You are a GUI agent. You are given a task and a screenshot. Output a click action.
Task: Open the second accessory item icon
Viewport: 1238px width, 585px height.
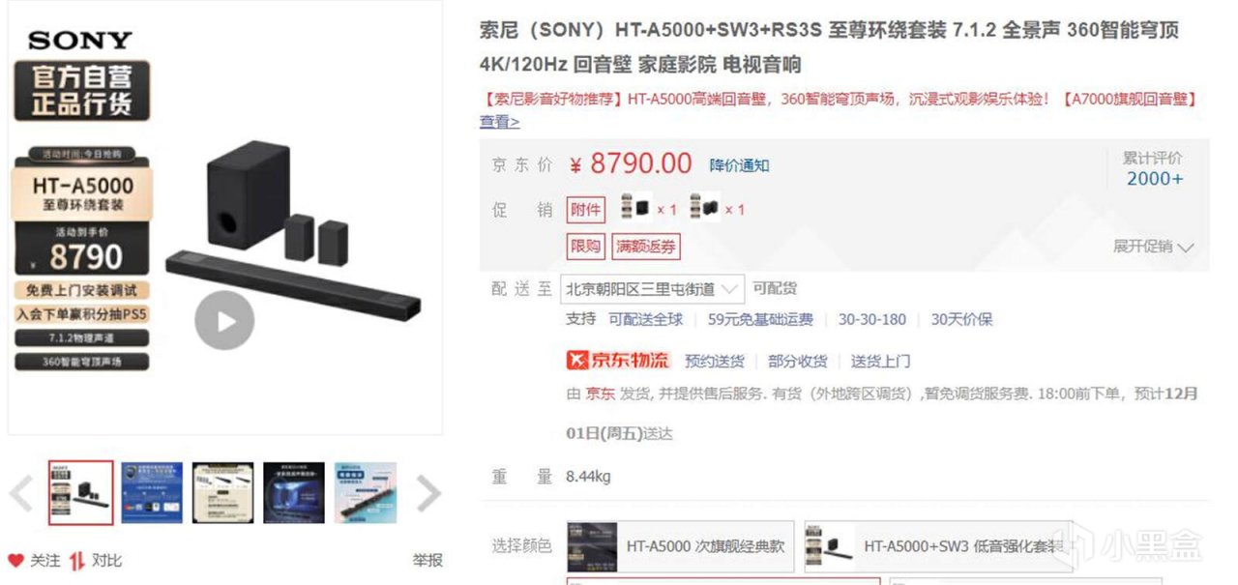[704, 208]
